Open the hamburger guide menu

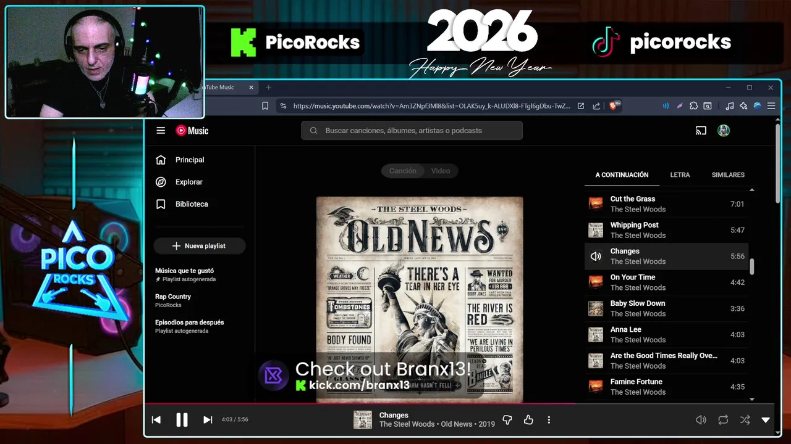click(161, 131)
